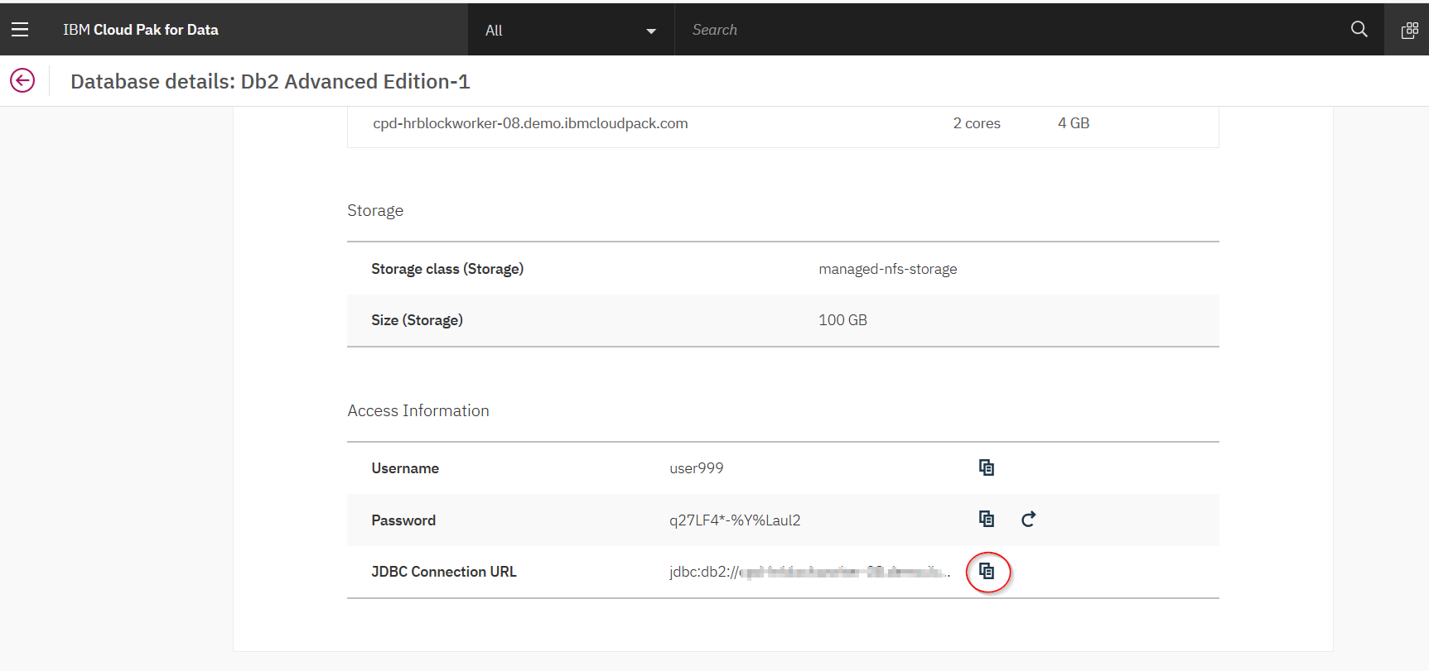Click IBM Cloud Pak for Data title
This screenshot has width=1429, height=671.
click(141, 30)
